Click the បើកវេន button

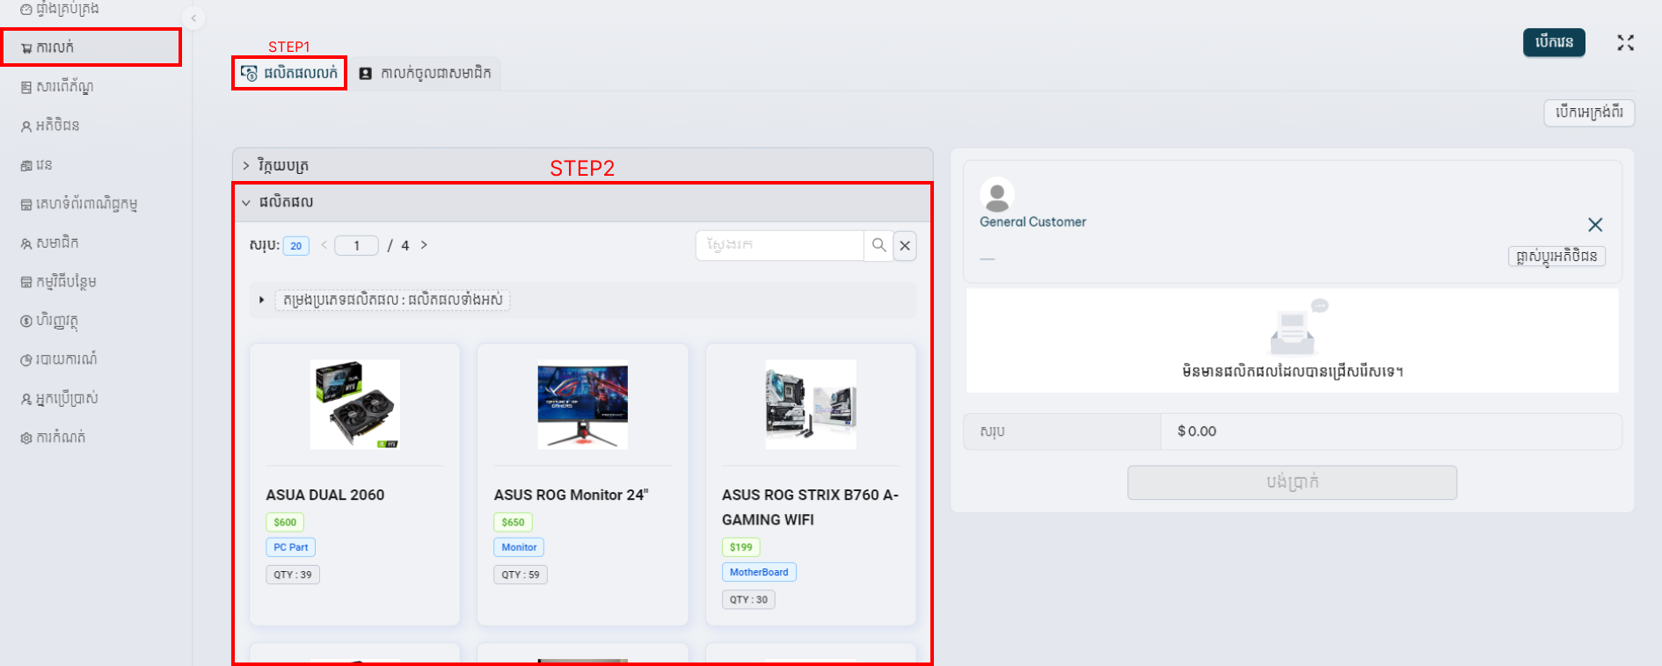pos(1553,42)
